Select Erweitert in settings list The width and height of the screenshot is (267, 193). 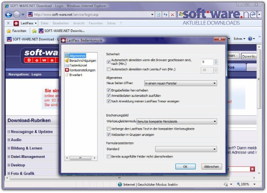(74, 75)
